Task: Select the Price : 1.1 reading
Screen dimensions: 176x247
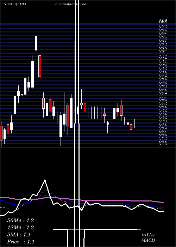Action: pyautogui.click(x=20, y=242)
